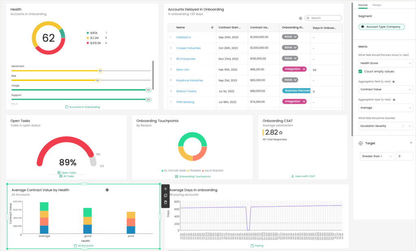Click the sort arrow on the Name column
The height and width of the screenshot is (251, 416).
(x=212, y=27)
